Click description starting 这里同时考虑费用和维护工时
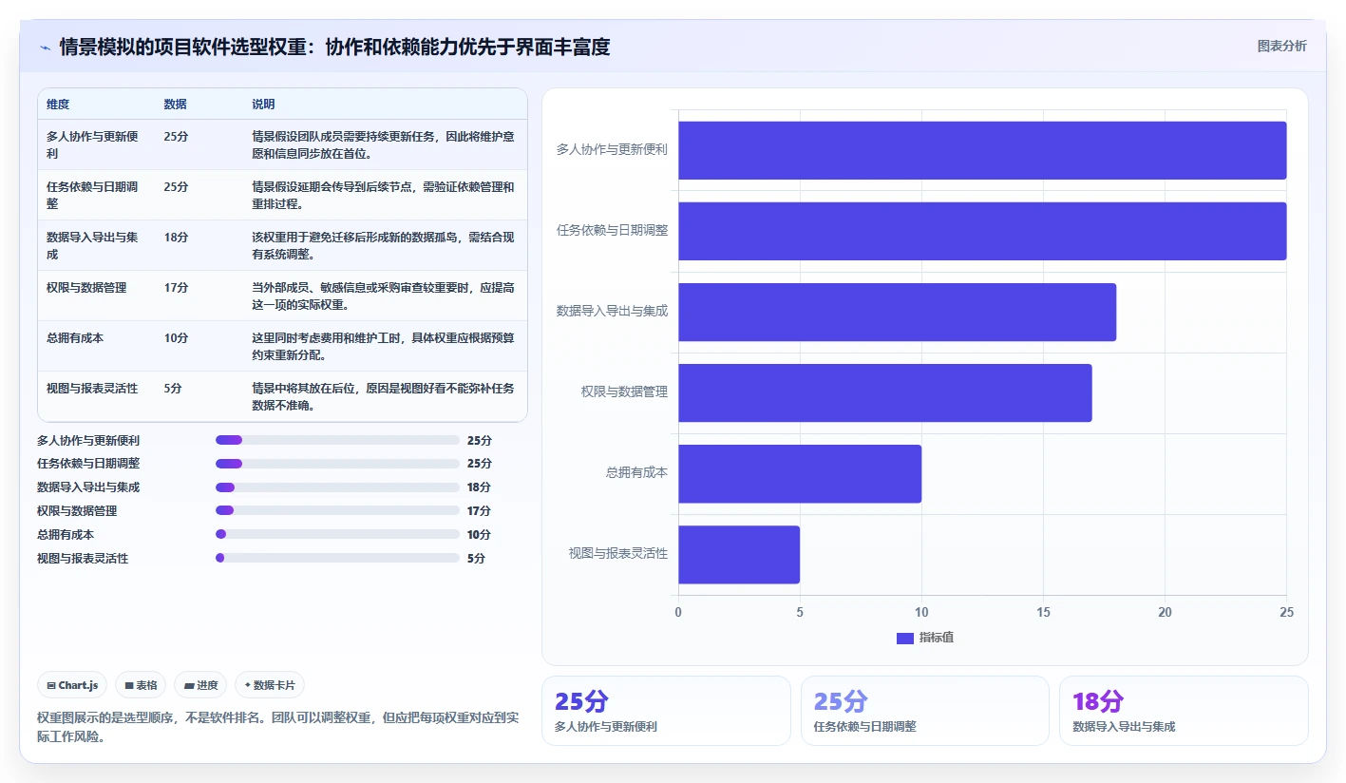This screenshot has height=783, width=1346. click(x=383, y=346)
